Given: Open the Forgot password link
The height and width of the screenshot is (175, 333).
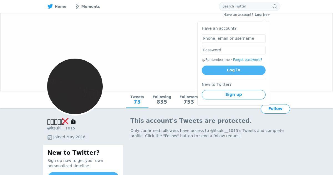Looking at the screenshot, I should [x=248, y=60].
